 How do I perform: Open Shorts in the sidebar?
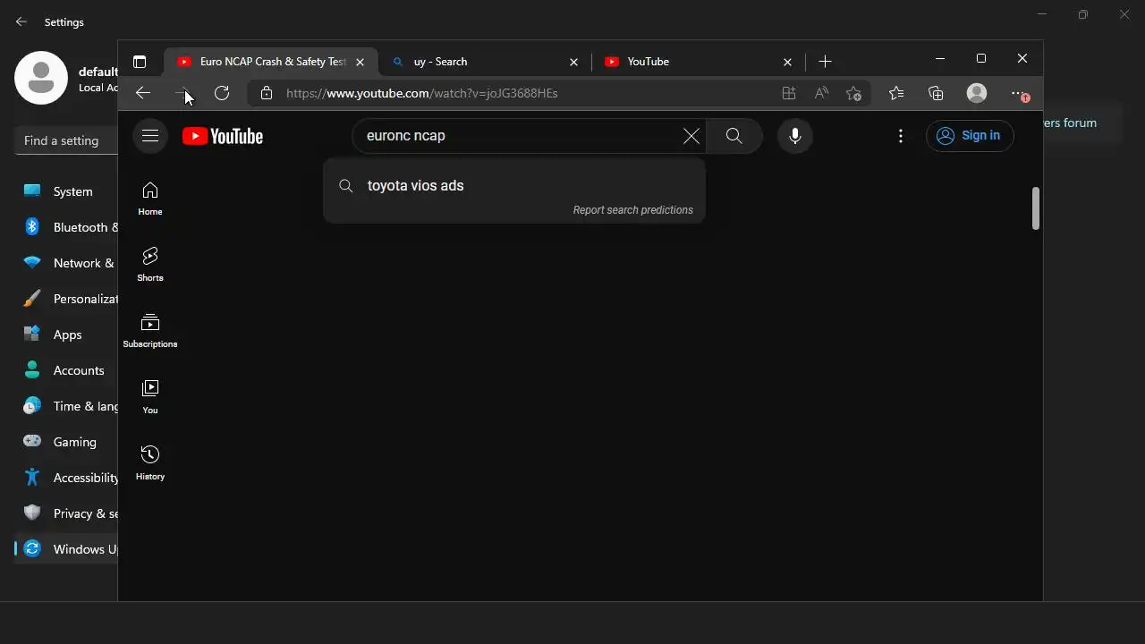150,265
